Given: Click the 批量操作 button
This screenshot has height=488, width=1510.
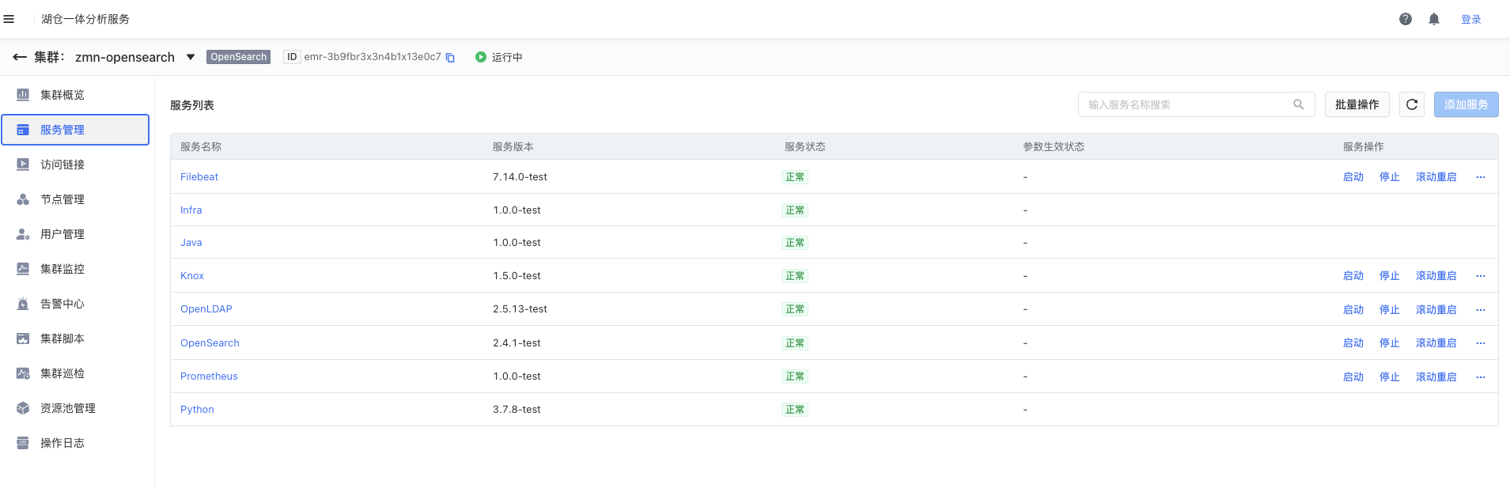Looking at the screenshot, I should (1357, 104).
